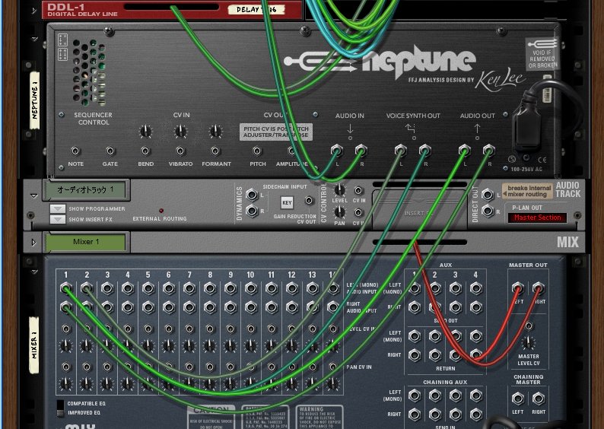Image resolution: width=604 pixels, height=429 pixels.
Task: Adjust Master Level CV trim knob
Action: [x=528, y=343]
